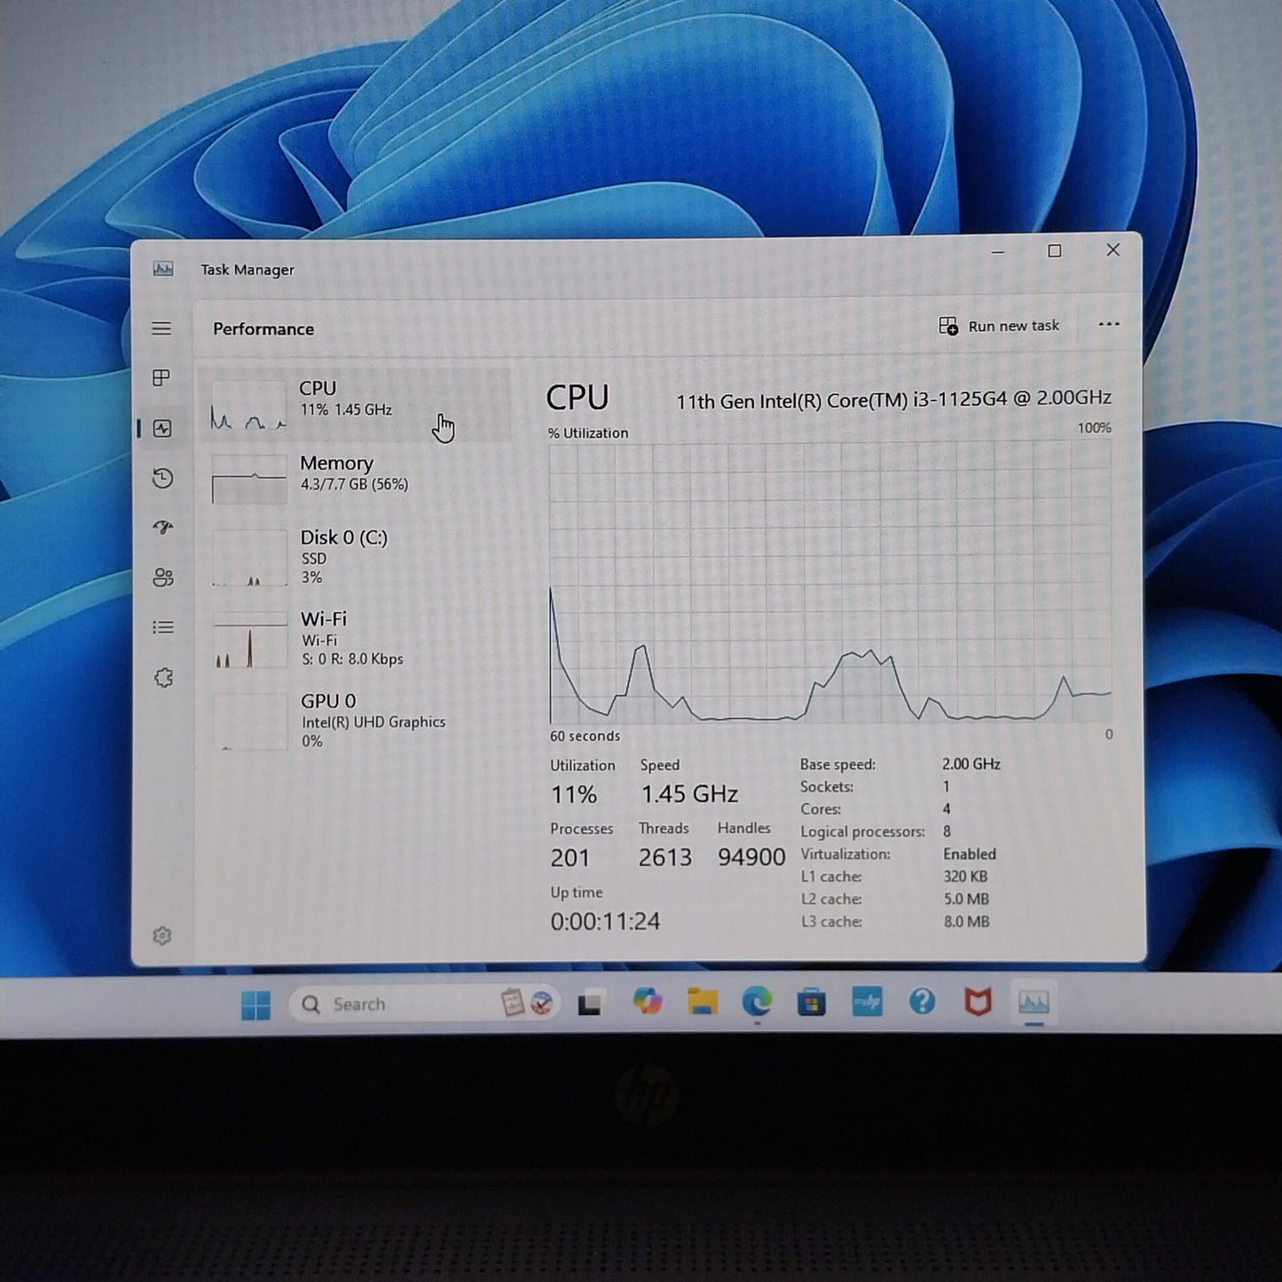This screenshot has width=1282, height=1282.
Task: Click the '2613' threads count
Action: tap(665, 858)
